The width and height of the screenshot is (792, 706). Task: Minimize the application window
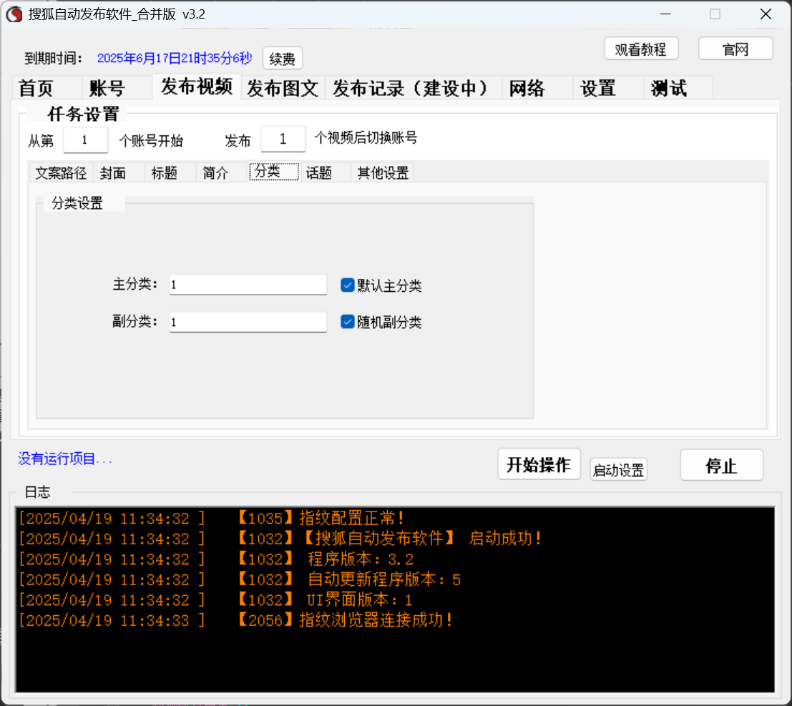pos(666,14)
